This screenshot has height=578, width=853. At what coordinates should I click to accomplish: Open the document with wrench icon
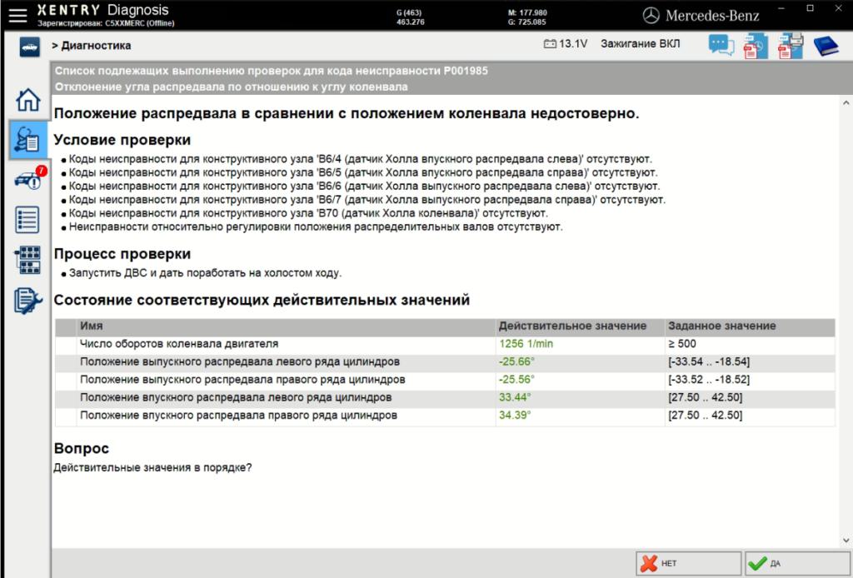[x=28, y=301]
